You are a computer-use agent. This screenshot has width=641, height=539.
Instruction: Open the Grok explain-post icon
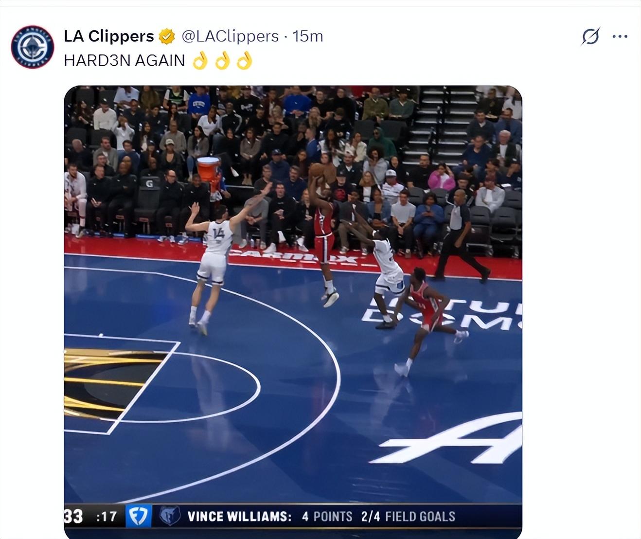(590, 36)
